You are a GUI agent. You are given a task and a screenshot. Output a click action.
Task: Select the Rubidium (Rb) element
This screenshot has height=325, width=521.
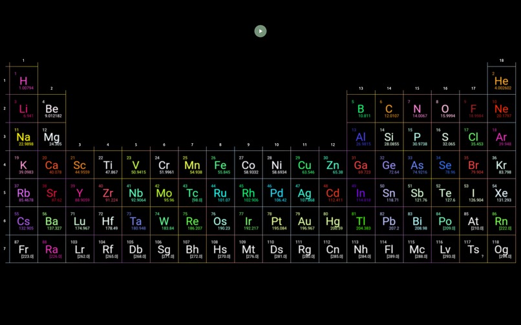(x=23, y=193)
